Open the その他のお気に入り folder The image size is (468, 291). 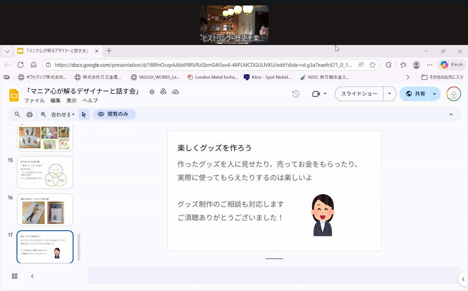click(x=442, y=77)
